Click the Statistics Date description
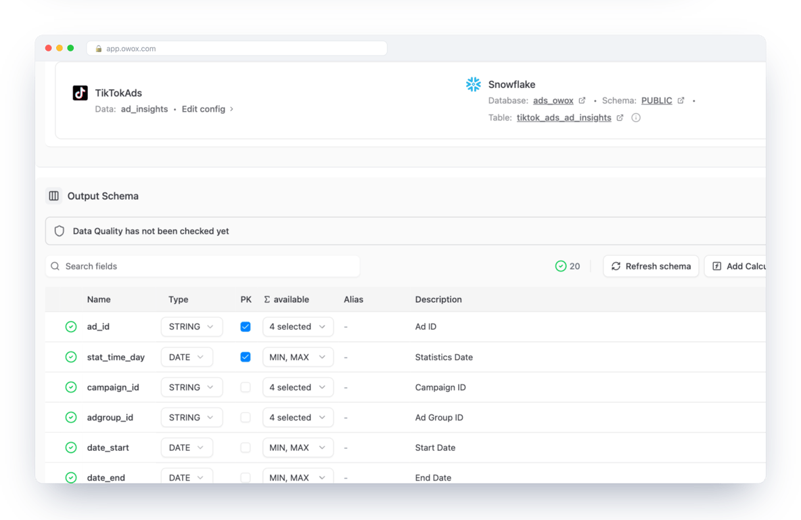 444,357
